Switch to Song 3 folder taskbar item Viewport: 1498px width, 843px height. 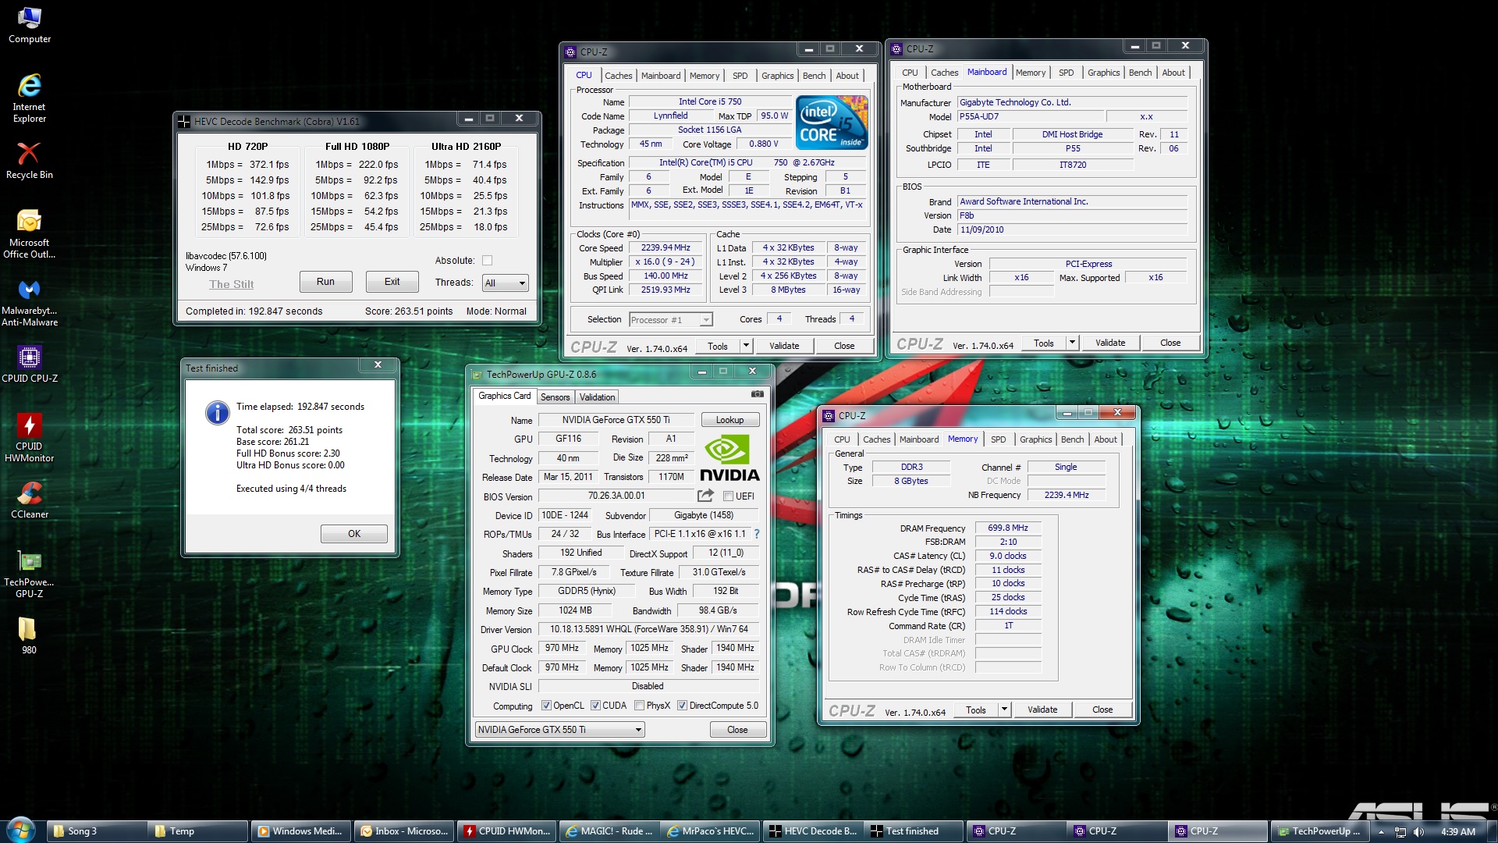tap(96, 831)
